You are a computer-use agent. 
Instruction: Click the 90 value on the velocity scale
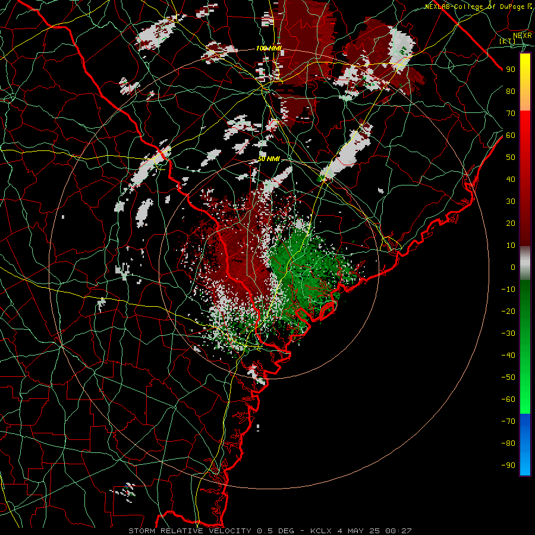click(x=511, y=70)
